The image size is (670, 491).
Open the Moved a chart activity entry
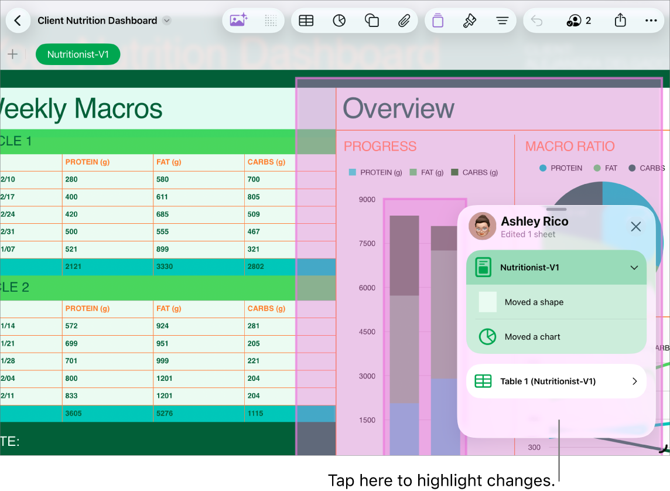[556, 337]
